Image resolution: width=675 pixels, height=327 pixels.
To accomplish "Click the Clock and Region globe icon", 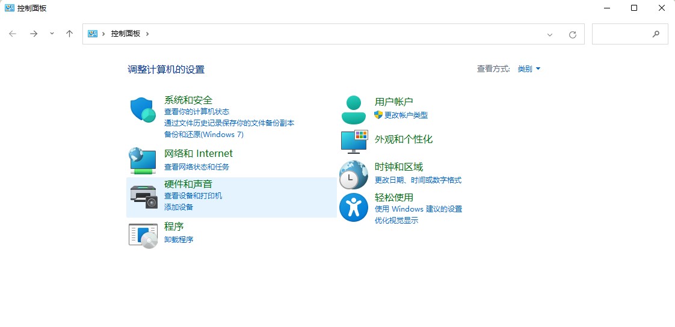I will click(354, 174).
